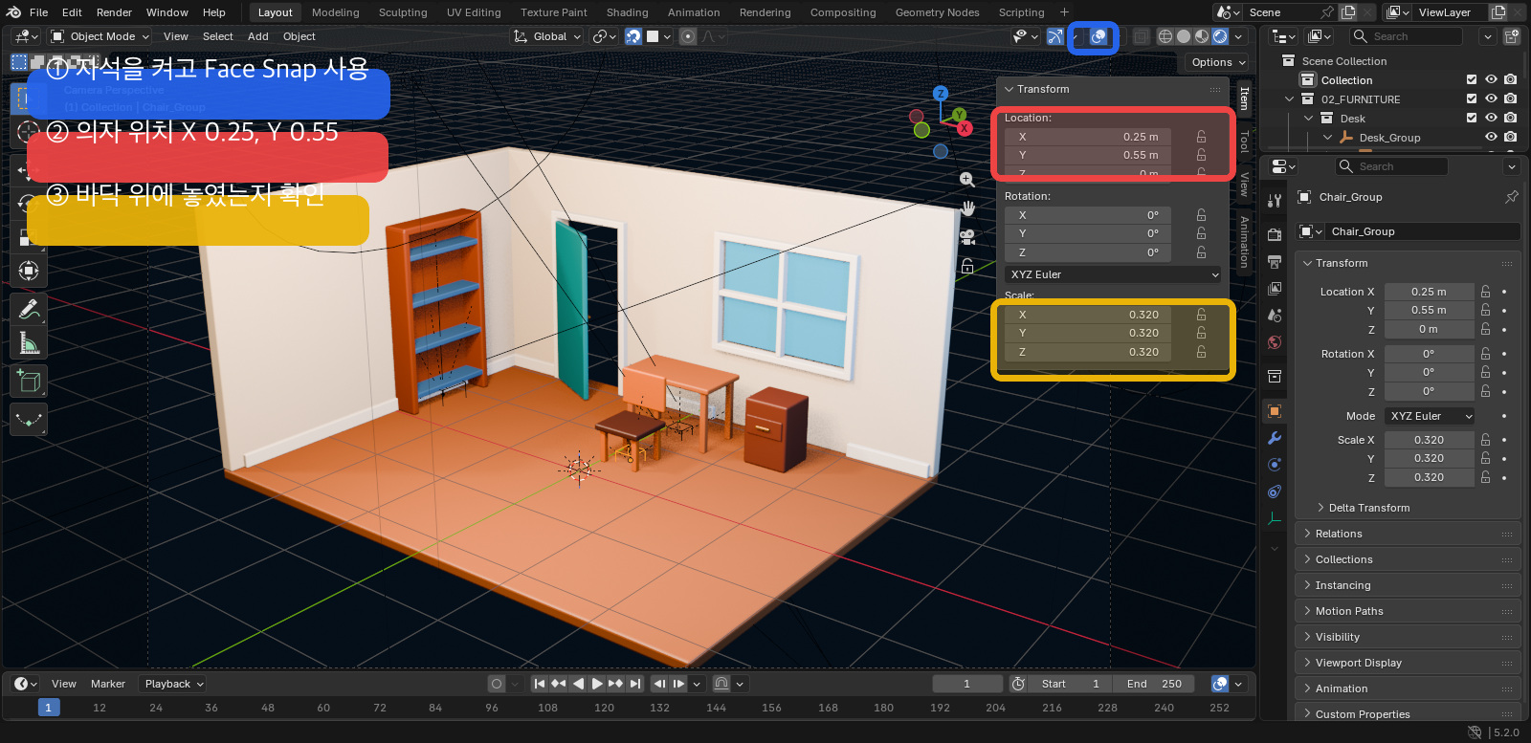The image size is (1531, 743).
Task: Disable rendering of Collection camera icon
Action: 1510,79
